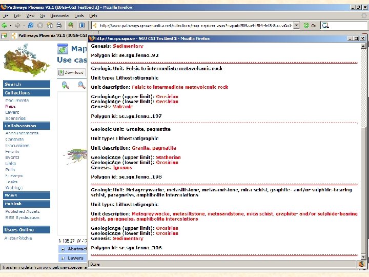Open the Publish sidebar section
369x277 pixels.
[x=27, y=204]
